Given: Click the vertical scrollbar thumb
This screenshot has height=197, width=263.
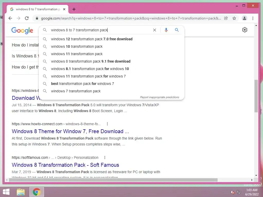Looking at the screenshot, I should coord(256,96).
